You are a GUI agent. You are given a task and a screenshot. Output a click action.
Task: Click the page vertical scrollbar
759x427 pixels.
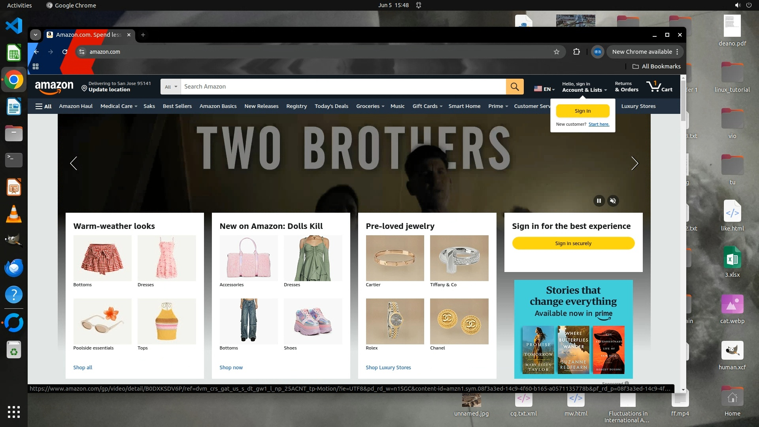coord(683,101)
